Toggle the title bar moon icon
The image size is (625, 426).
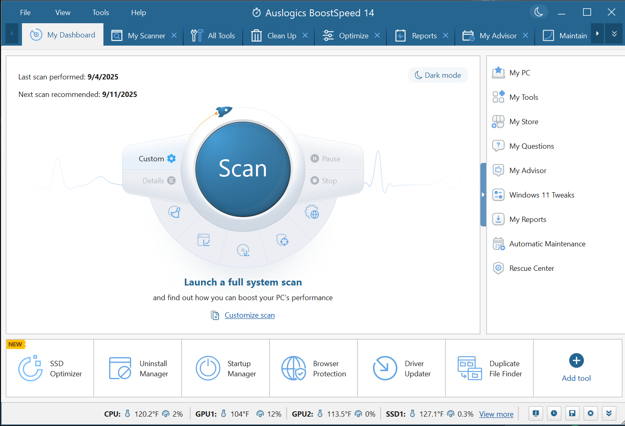coord(539,12)
